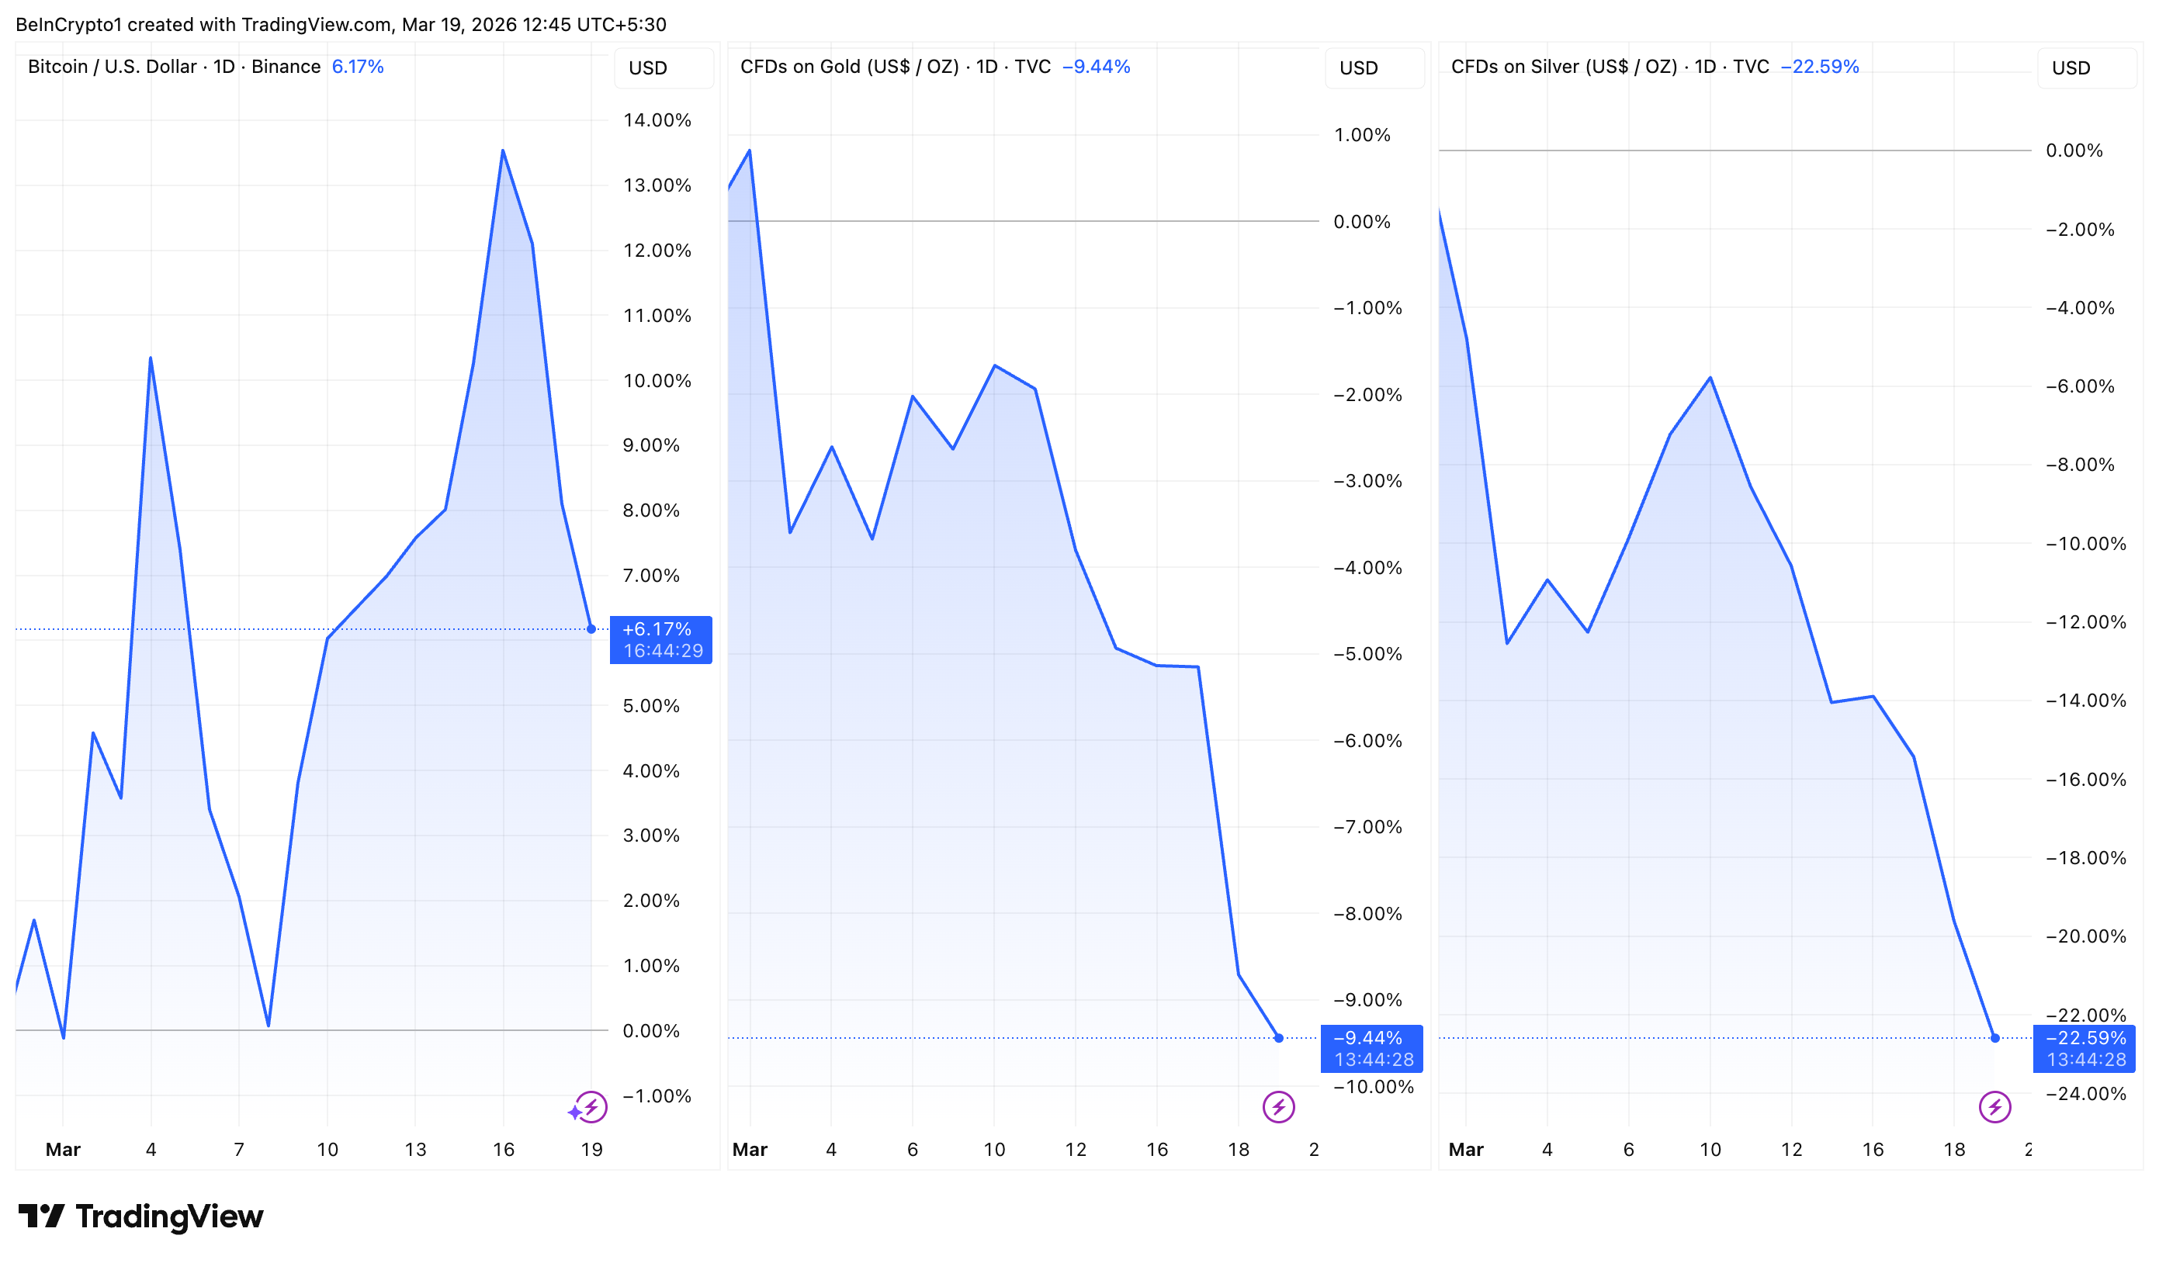Click the blue endpoint dot on the Silver chart line
Screen dimensions: 2159x1263
[1996, 1038]
